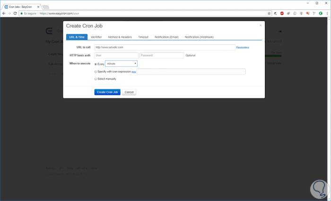
Task: Focus the HTTP basic auth User field
Action: [x=116, y=55]
